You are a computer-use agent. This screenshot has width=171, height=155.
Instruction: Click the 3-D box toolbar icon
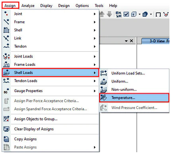coord(145,14)
